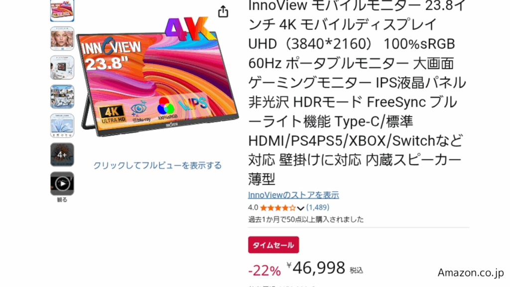Click the share icon above product image

click(x=223, y=11)
